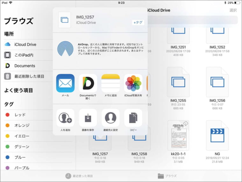
Task: Tap the コピー copy icon
Action: point(133,118)
